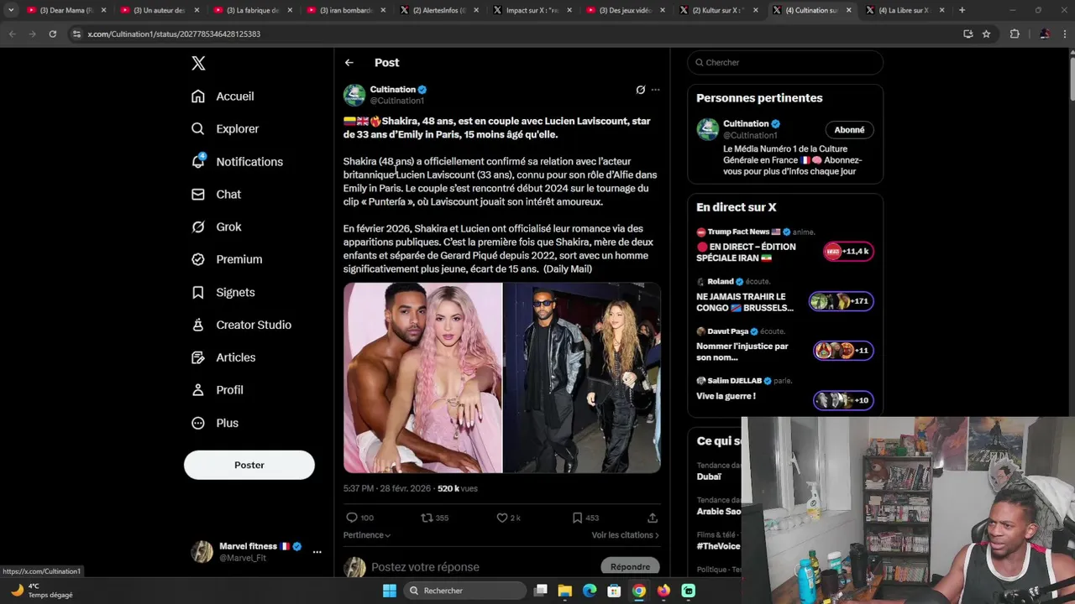Image resolution: width=1075 pixels, height=604 pixels.
Task: Open Cultination avatar on the post
Action: (354, 95)
